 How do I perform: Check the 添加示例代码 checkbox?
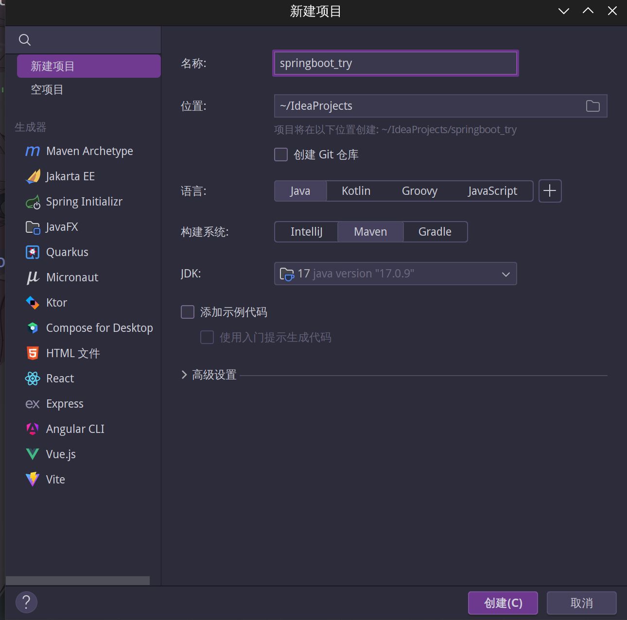[188, 312]
